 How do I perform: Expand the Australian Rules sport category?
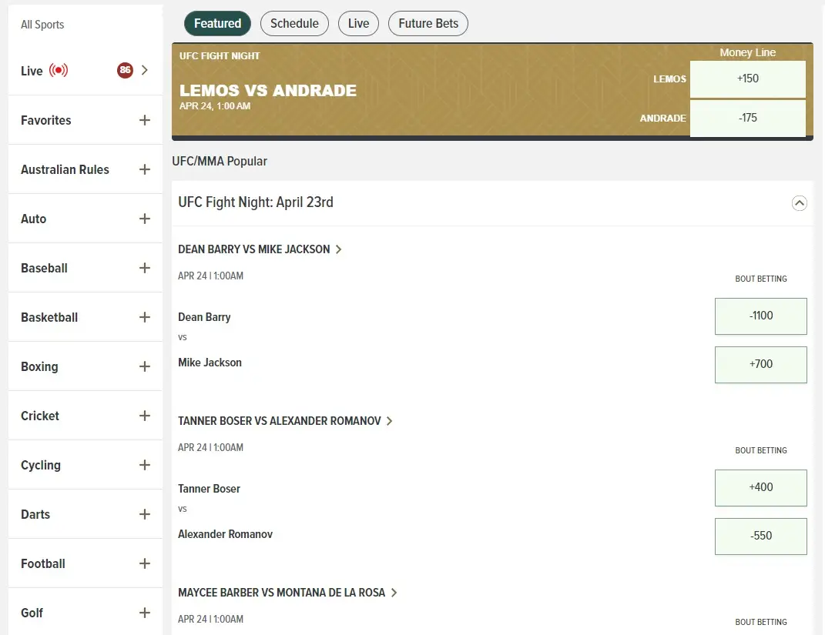(x=145, y=169)
